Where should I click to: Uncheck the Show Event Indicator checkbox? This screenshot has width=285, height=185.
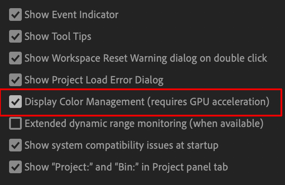click(x=15, y=15)
